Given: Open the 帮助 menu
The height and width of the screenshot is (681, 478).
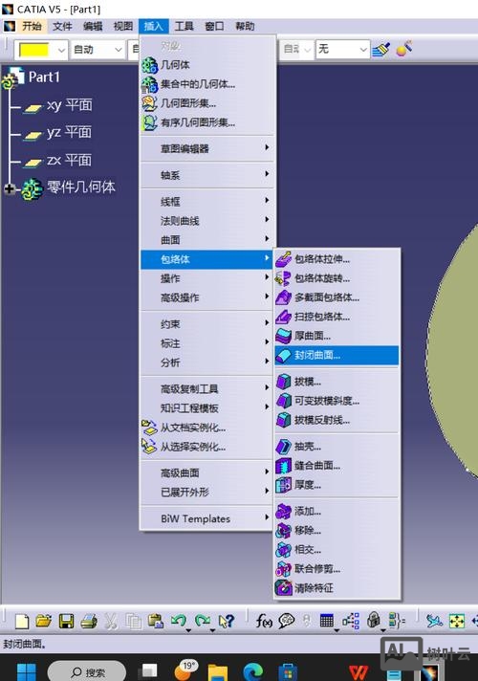Looking at the screenshot, I should tap(245, 27).
